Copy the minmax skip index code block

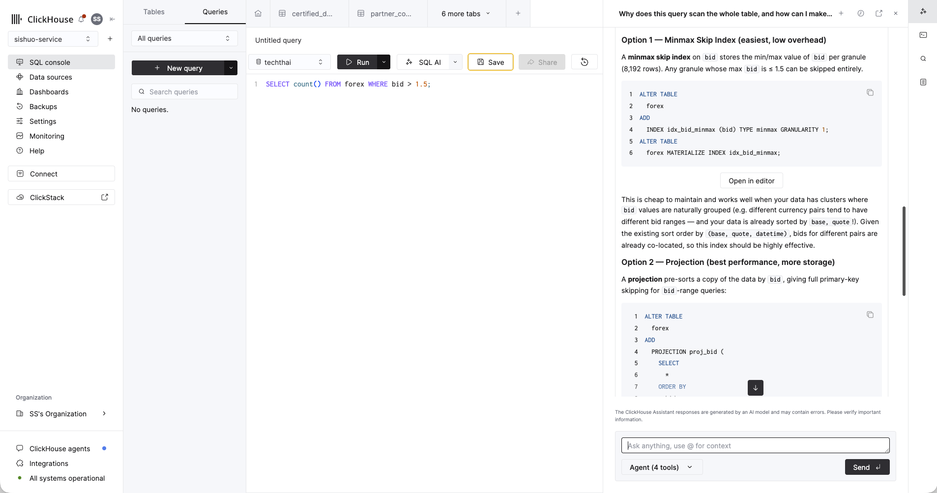click(870, 92)
